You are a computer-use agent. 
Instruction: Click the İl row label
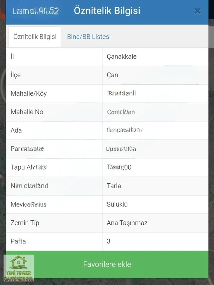12,56
